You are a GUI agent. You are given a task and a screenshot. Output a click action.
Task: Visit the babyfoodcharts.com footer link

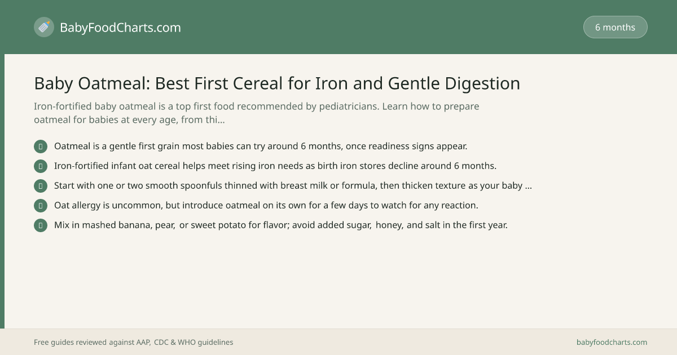pos(612,342)
